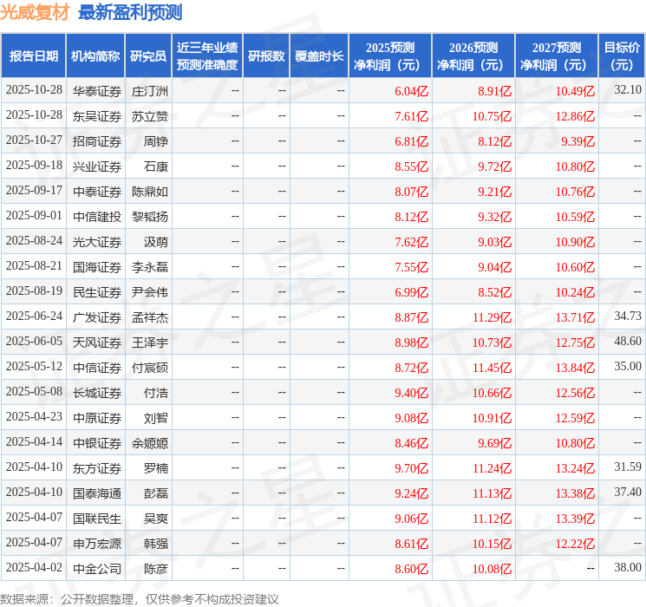Click the 2026预测净利润 column header
The width and height of the screenshot is (646, 607).
coord(473,55)
